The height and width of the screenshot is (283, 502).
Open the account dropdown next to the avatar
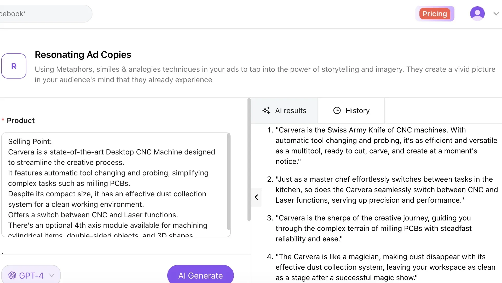(x=496, y=13)
